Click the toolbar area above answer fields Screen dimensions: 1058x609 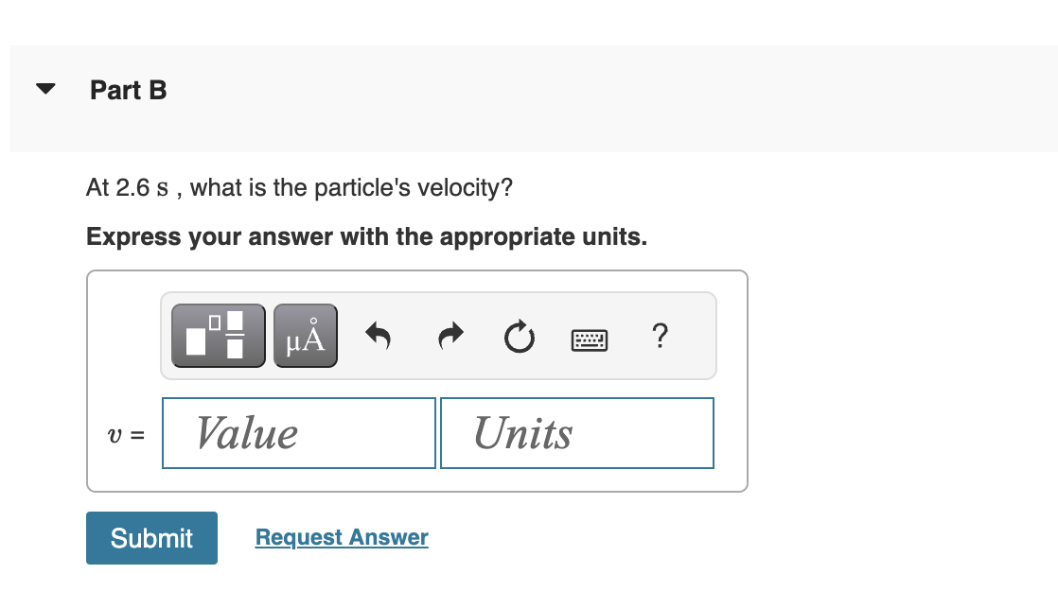(x=438, y=335)
